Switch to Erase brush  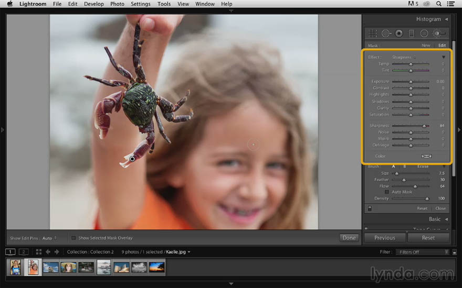click(x=423, y=167)
